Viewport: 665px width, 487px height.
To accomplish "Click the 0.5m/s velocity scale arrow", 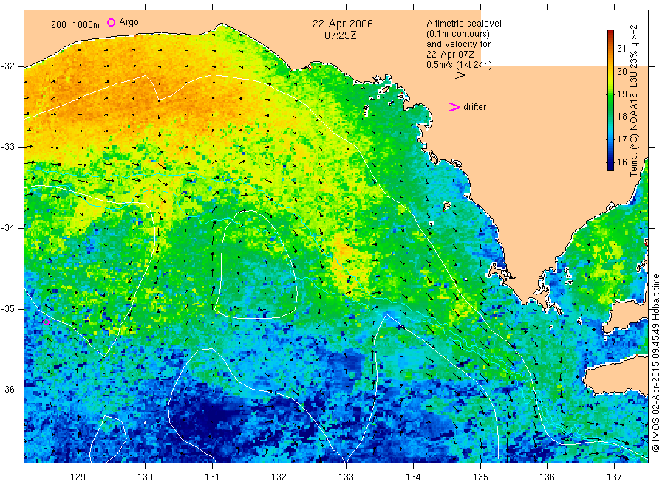I will 449,75.
